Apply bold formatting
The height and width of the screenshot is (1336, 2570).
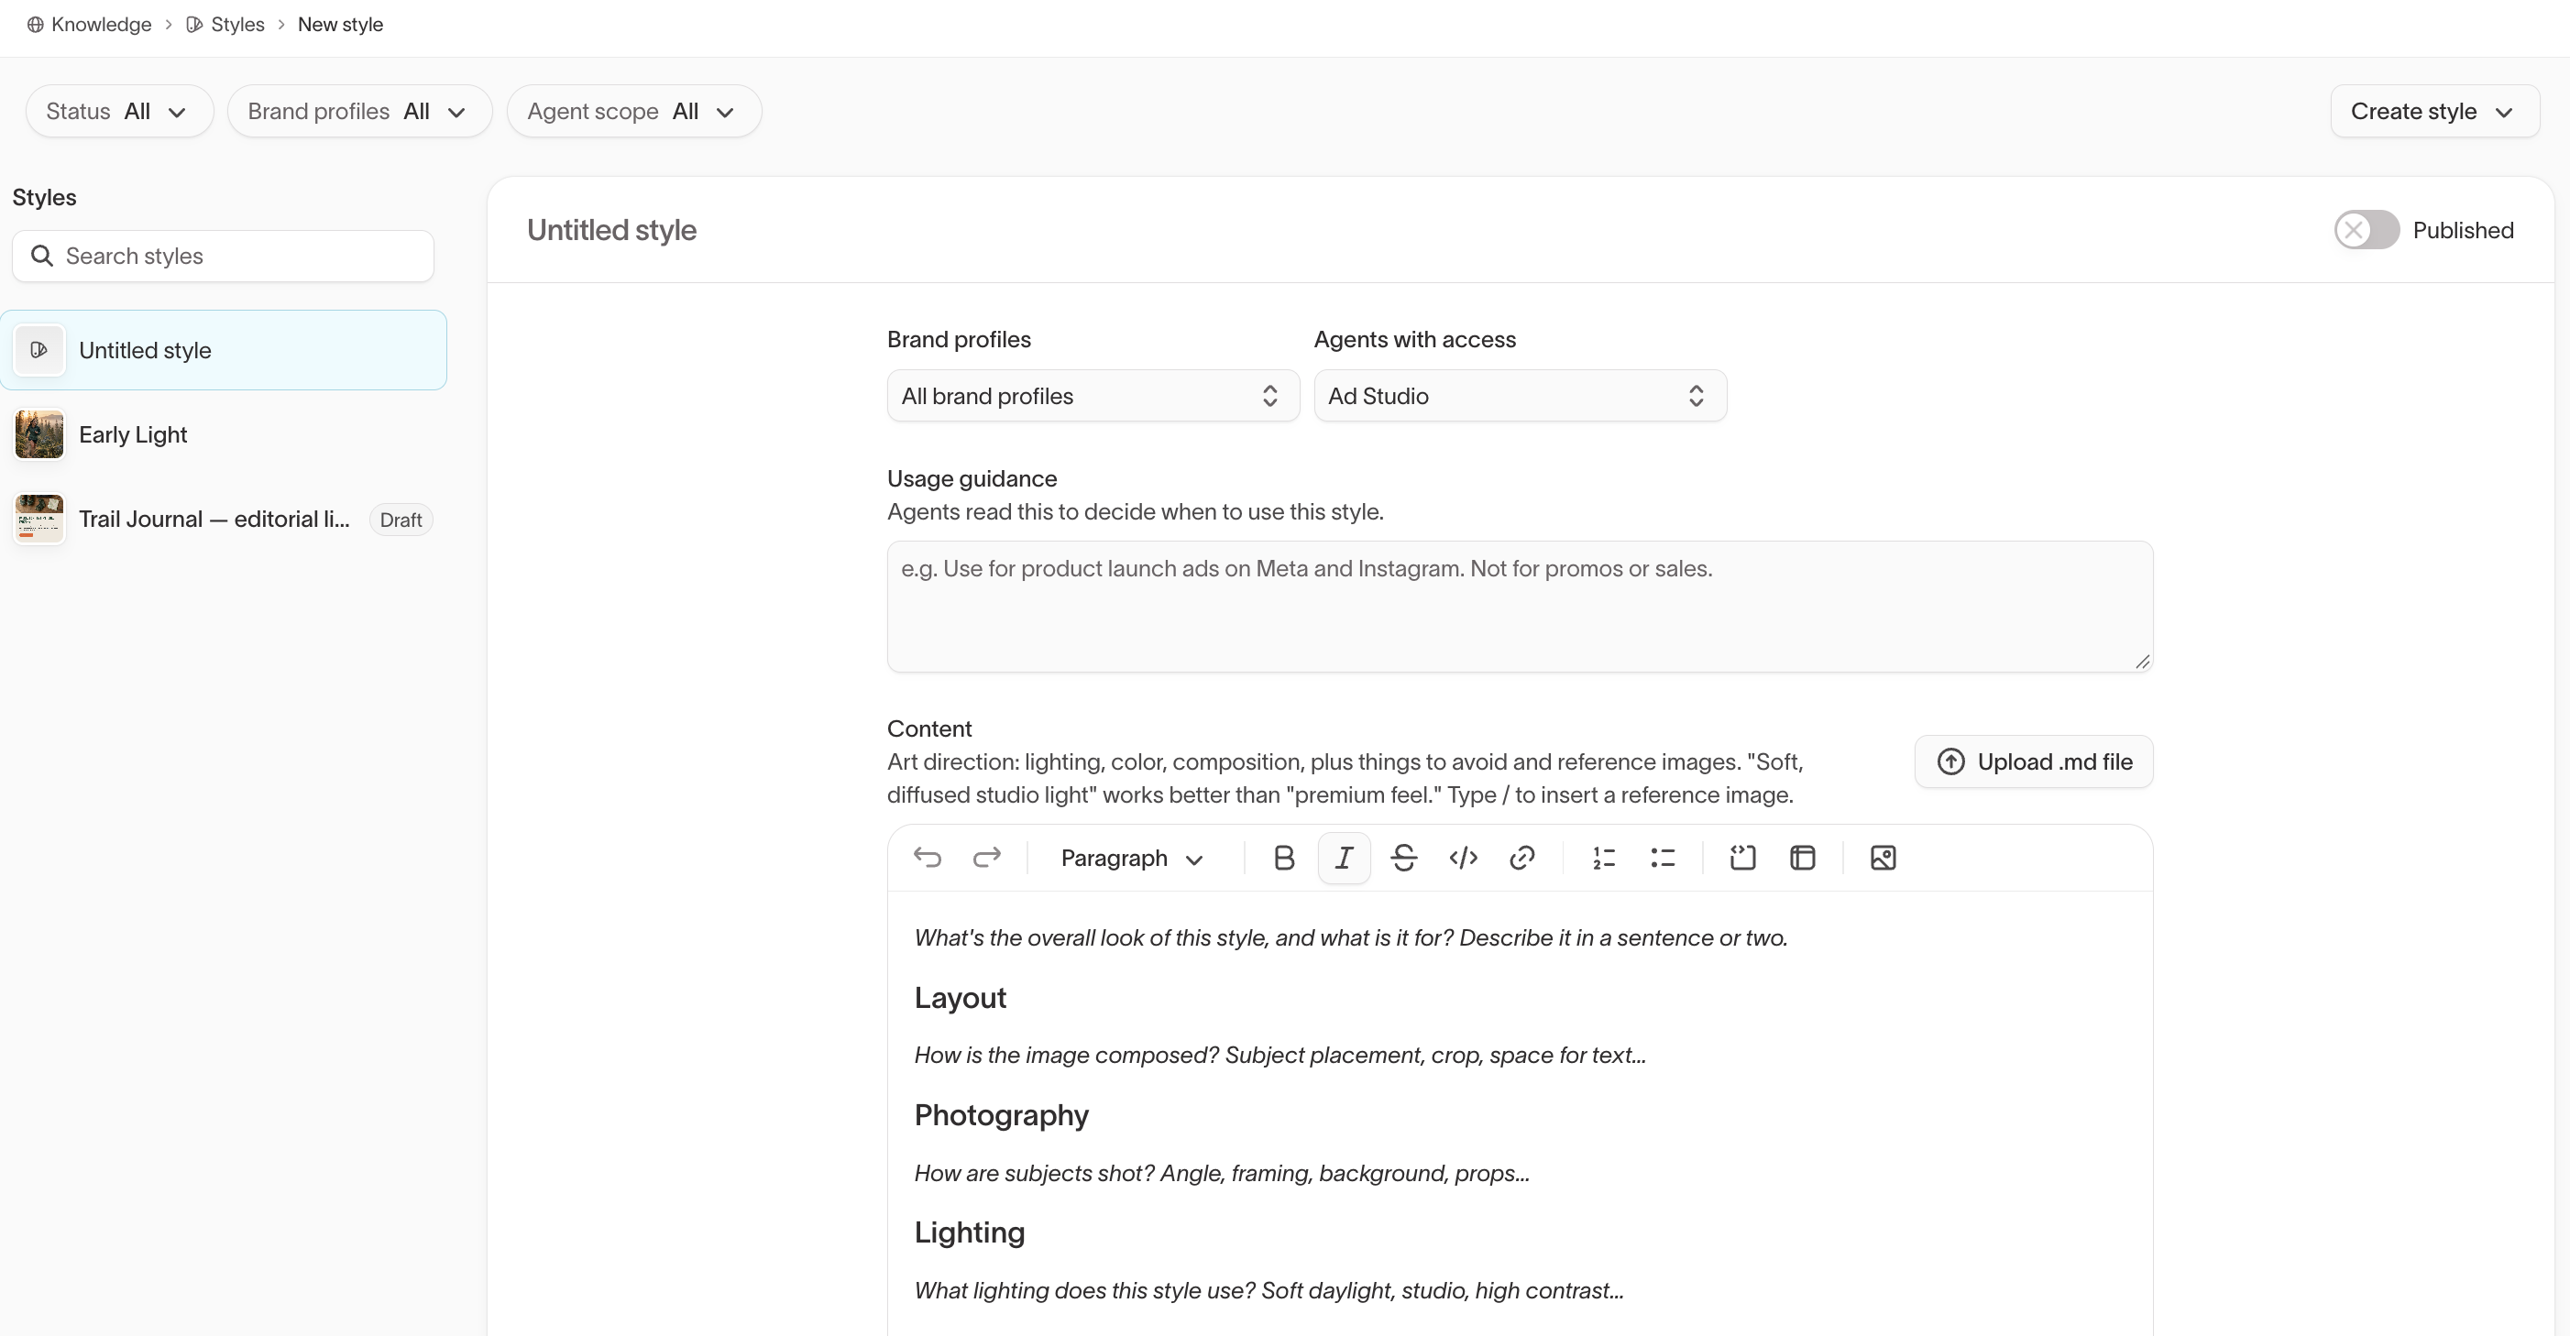click(1284, 858)
